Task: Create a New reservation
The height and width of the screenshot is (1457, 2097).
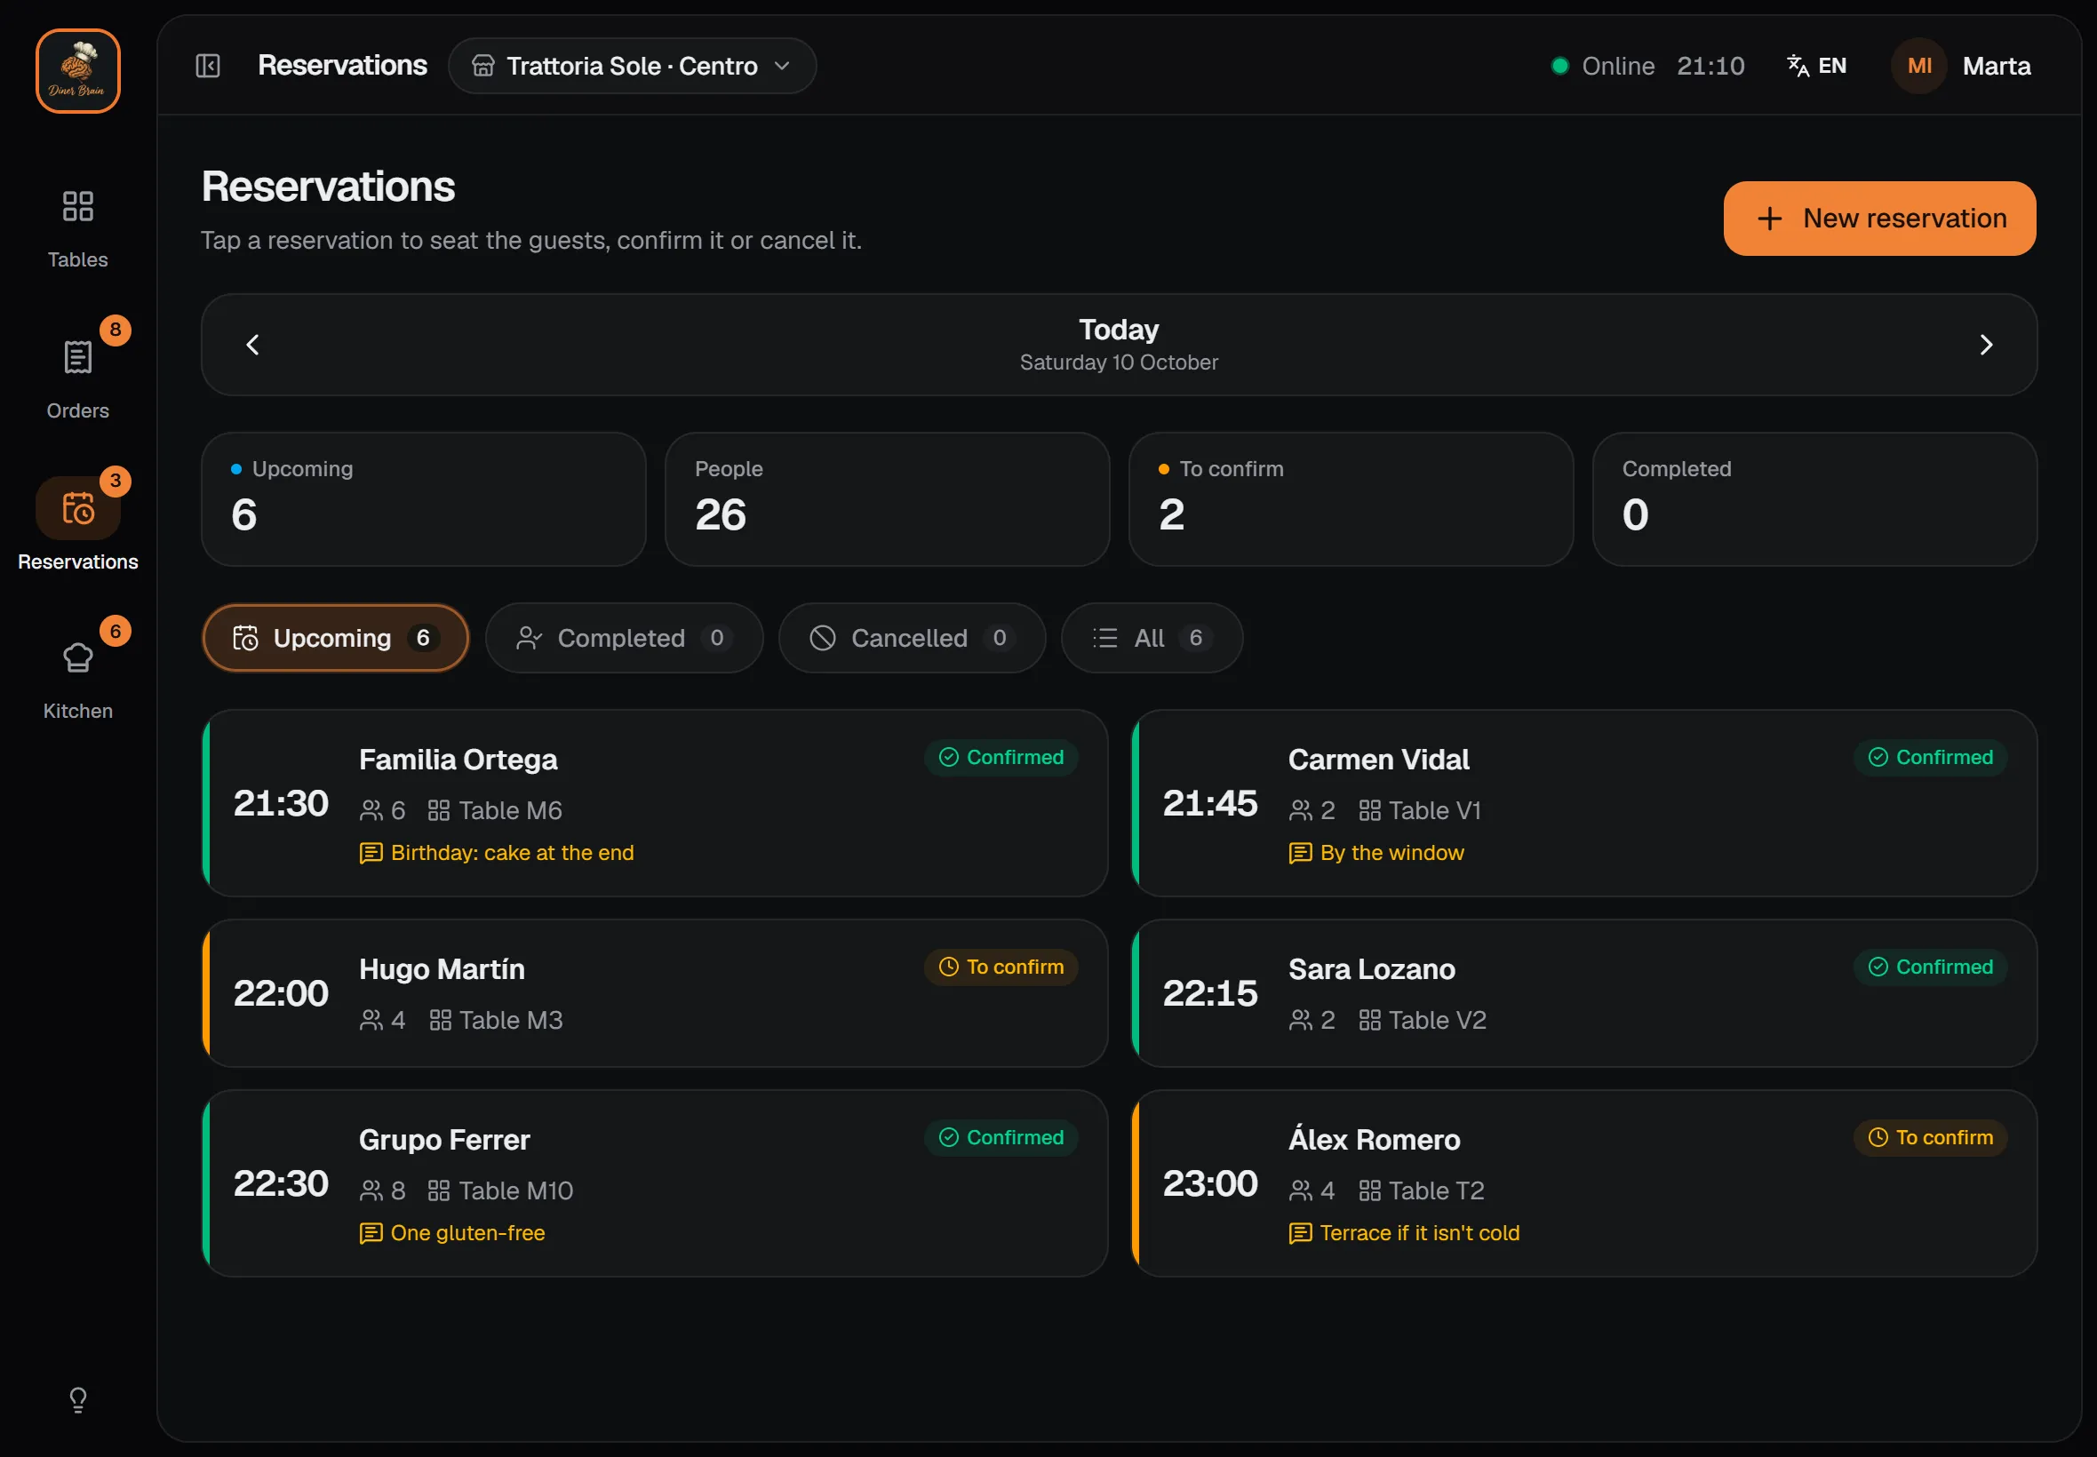Action: tap(1878, 219)
